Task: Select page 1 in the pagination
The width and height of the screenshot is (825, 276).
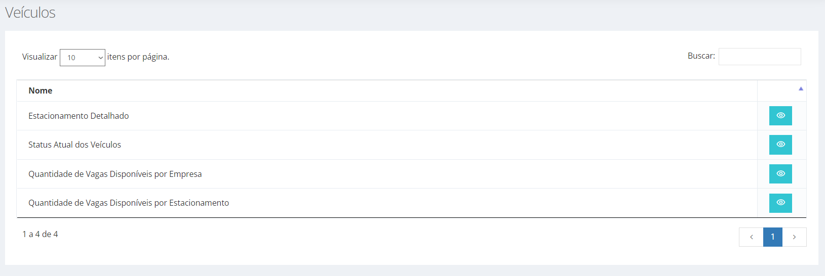Action: [x=773, y=237]
